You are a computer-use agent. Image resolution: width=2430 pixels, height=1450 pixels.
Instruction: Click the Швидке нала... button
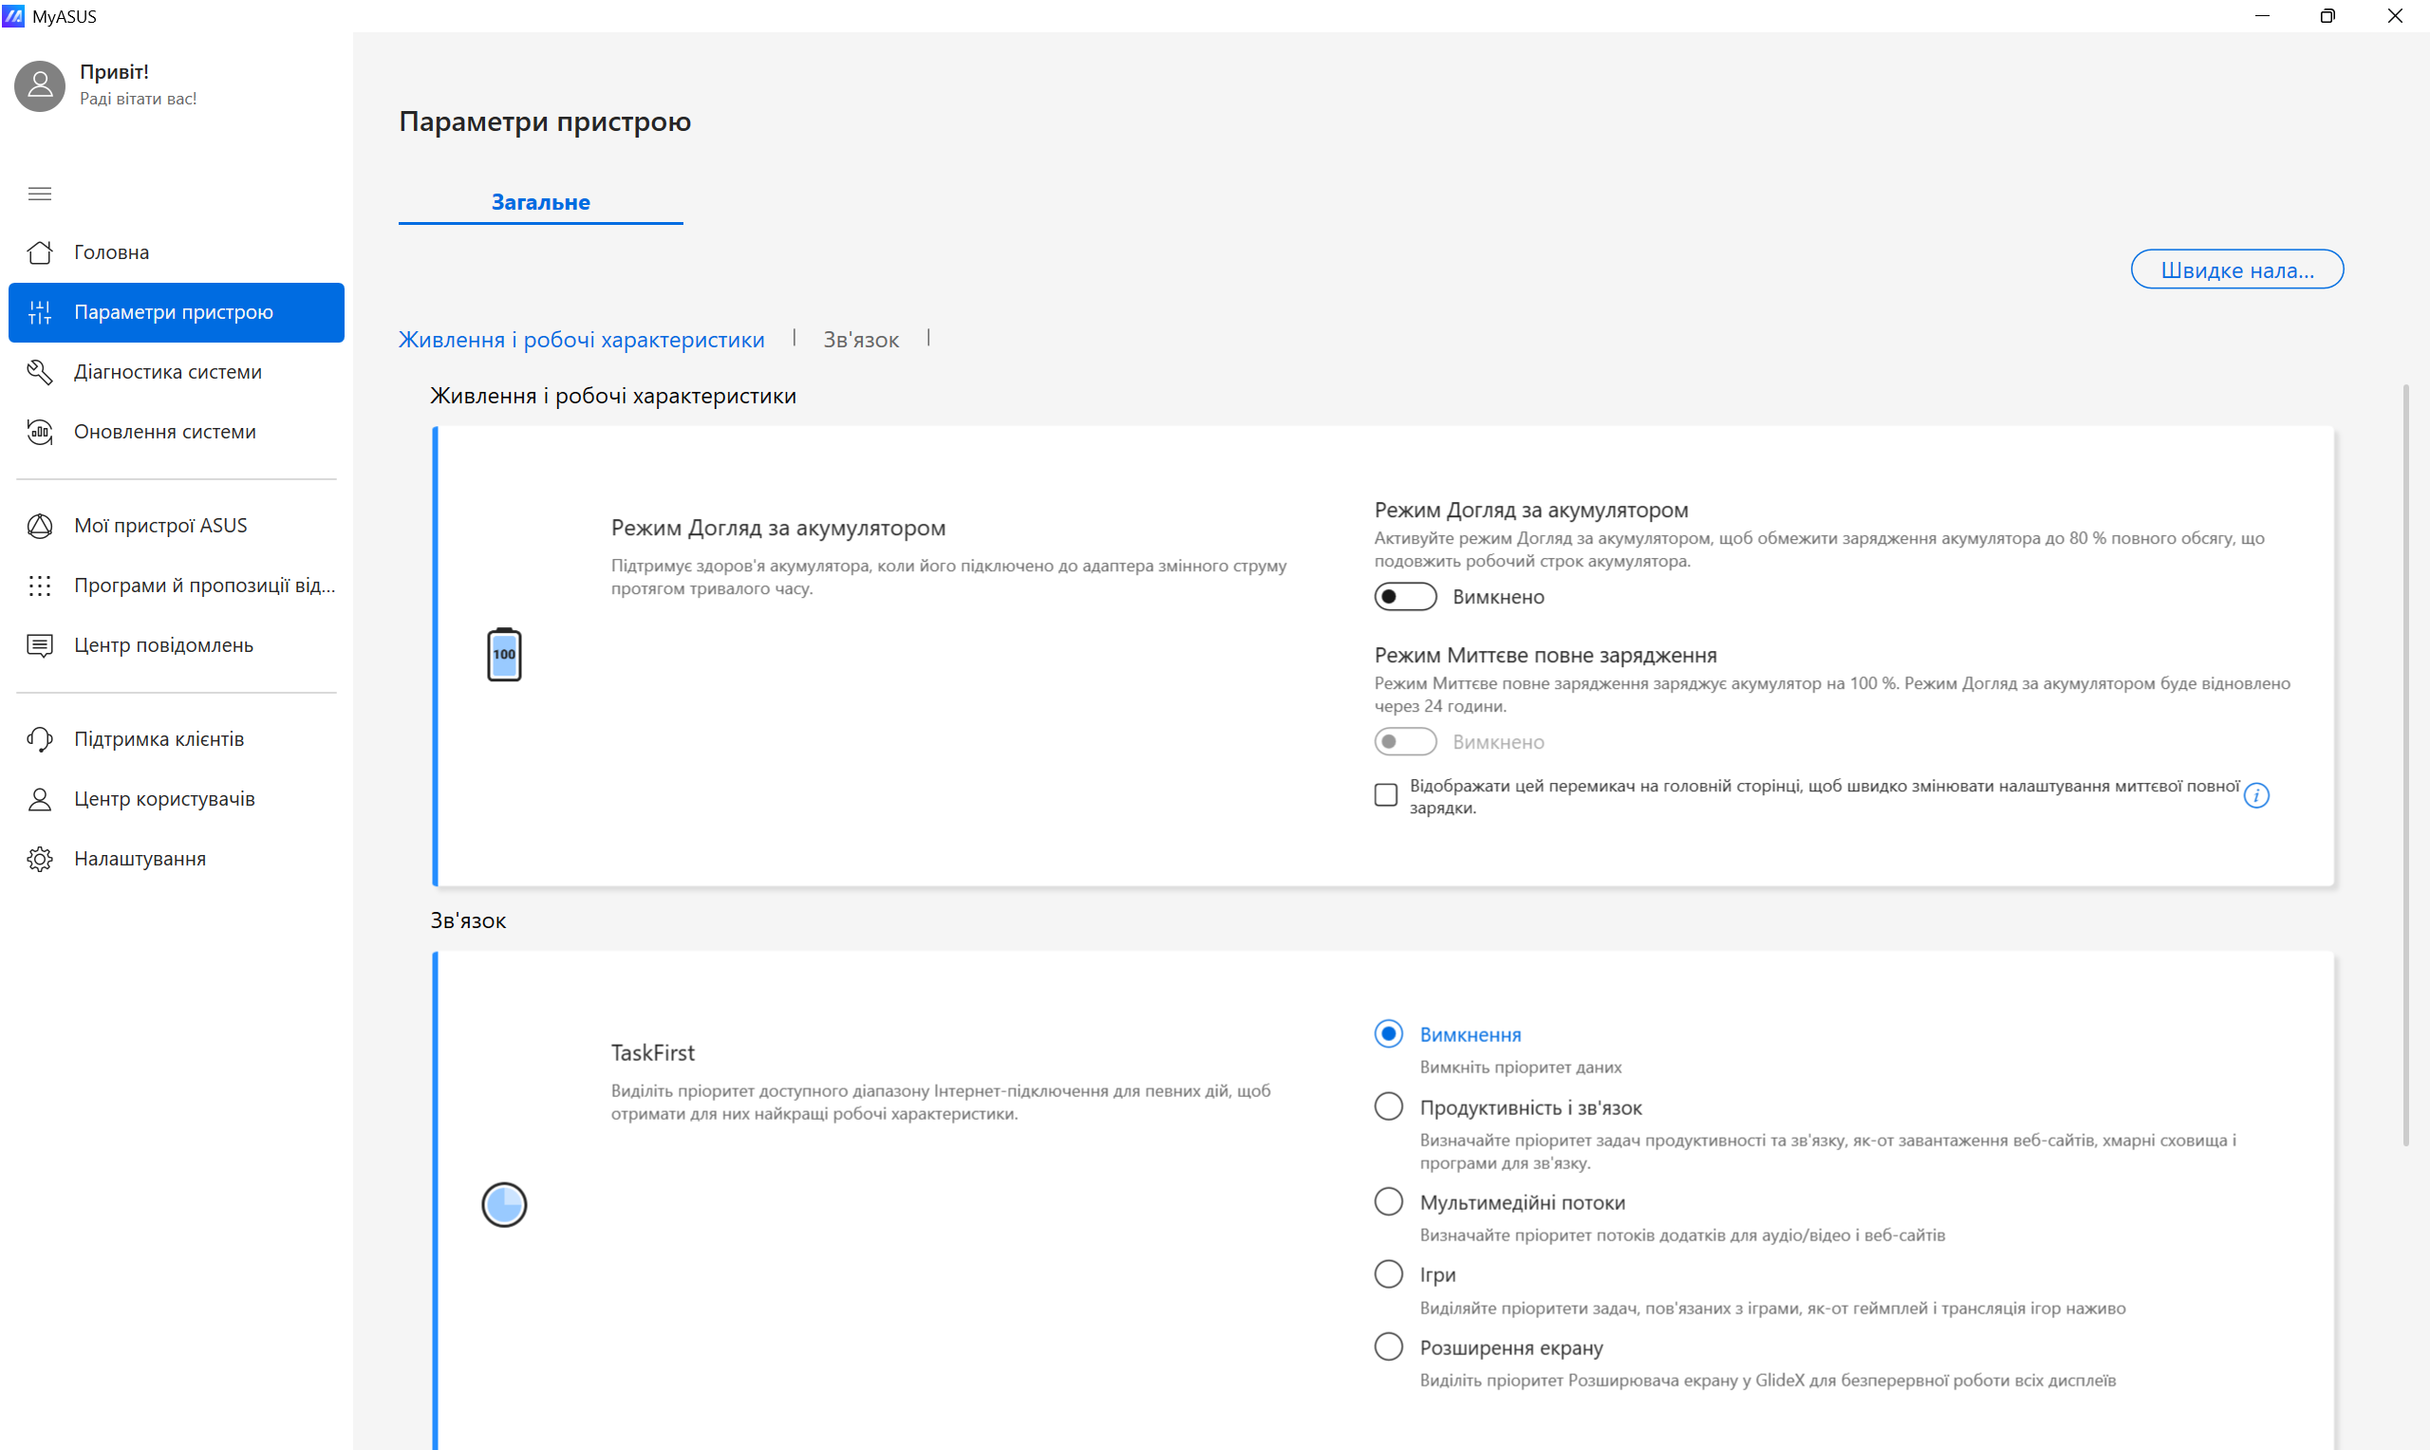tap(2236, 270)
